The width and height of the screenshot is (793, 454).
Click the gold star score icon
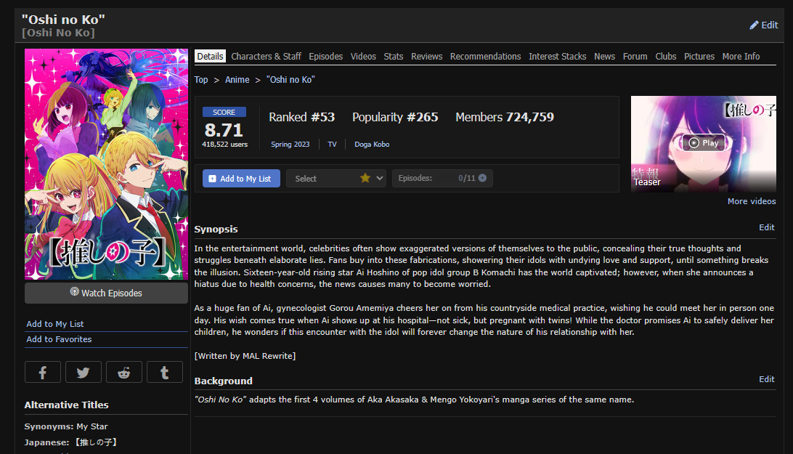click(365, 178)
